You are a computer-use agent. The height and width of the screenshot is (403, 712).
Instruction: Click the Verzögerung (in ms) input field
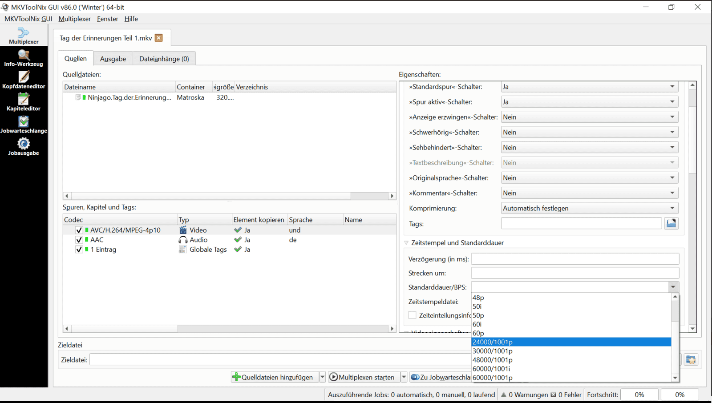click(575, 259)
